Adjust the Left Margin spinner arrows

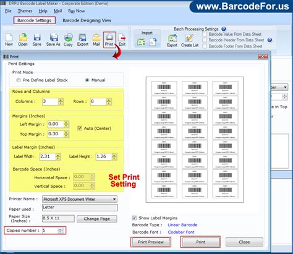pos(66,124)
